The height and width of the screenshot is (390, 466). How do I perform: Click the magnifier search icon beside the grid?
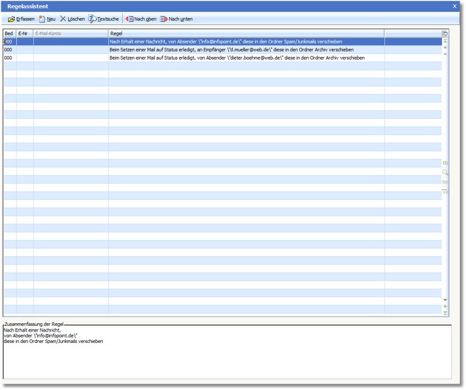445,172
